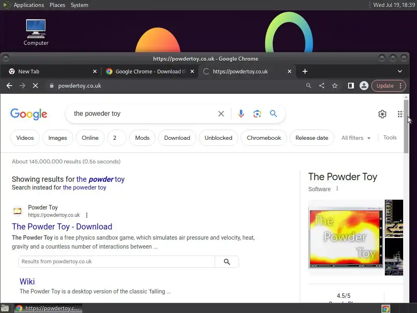Viewport: 417px width, 313px height.
Task: Open the Chrome side panel icon
Action: pyautogui.click(x=351, y=86)
